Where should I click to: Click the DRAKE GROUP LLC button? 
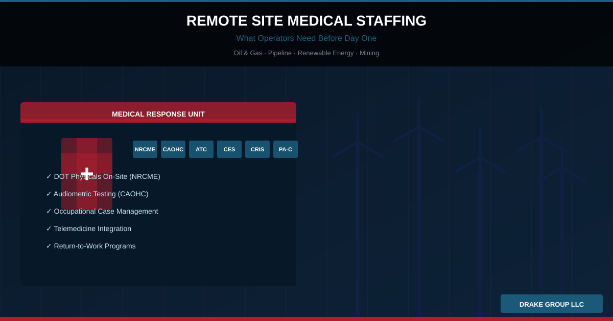pos(552,304)
